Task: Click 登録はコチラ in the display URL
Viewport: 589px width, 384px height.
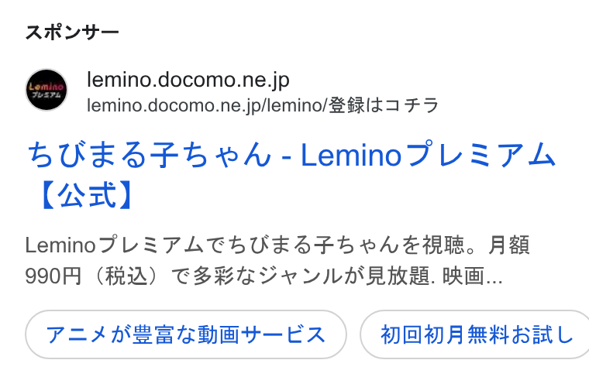Action: point(384,105)
